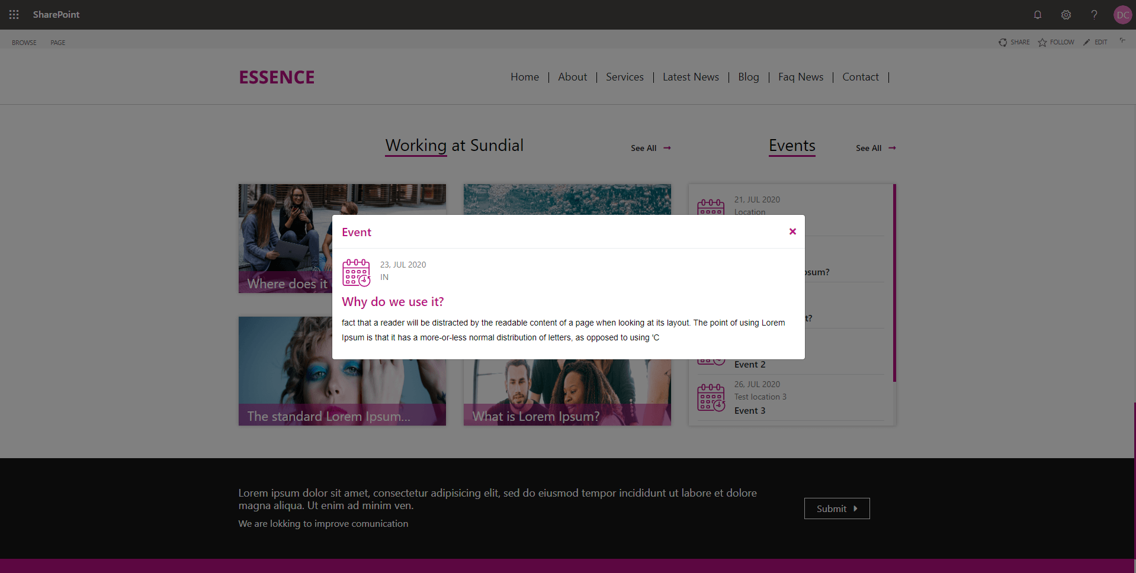Click the 'Why do we use it?' heading
Viewport: 1136px width, 573px height.
(393, 302)
